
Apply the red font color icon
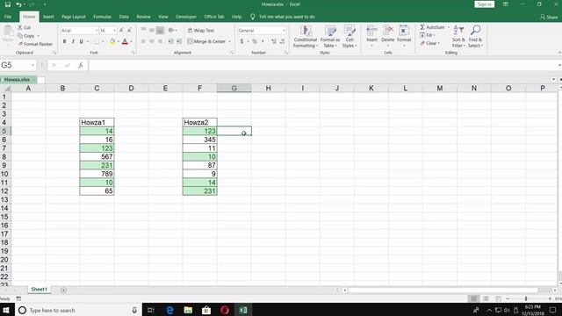[x=125, y=41]
